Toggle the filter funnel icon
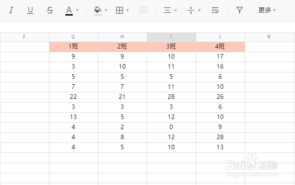 (x=239, y=10)
